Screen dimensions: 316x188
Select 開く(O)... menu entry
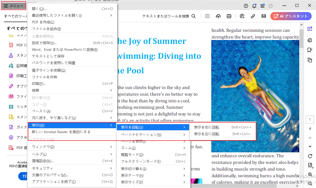(x=72, y=9)
